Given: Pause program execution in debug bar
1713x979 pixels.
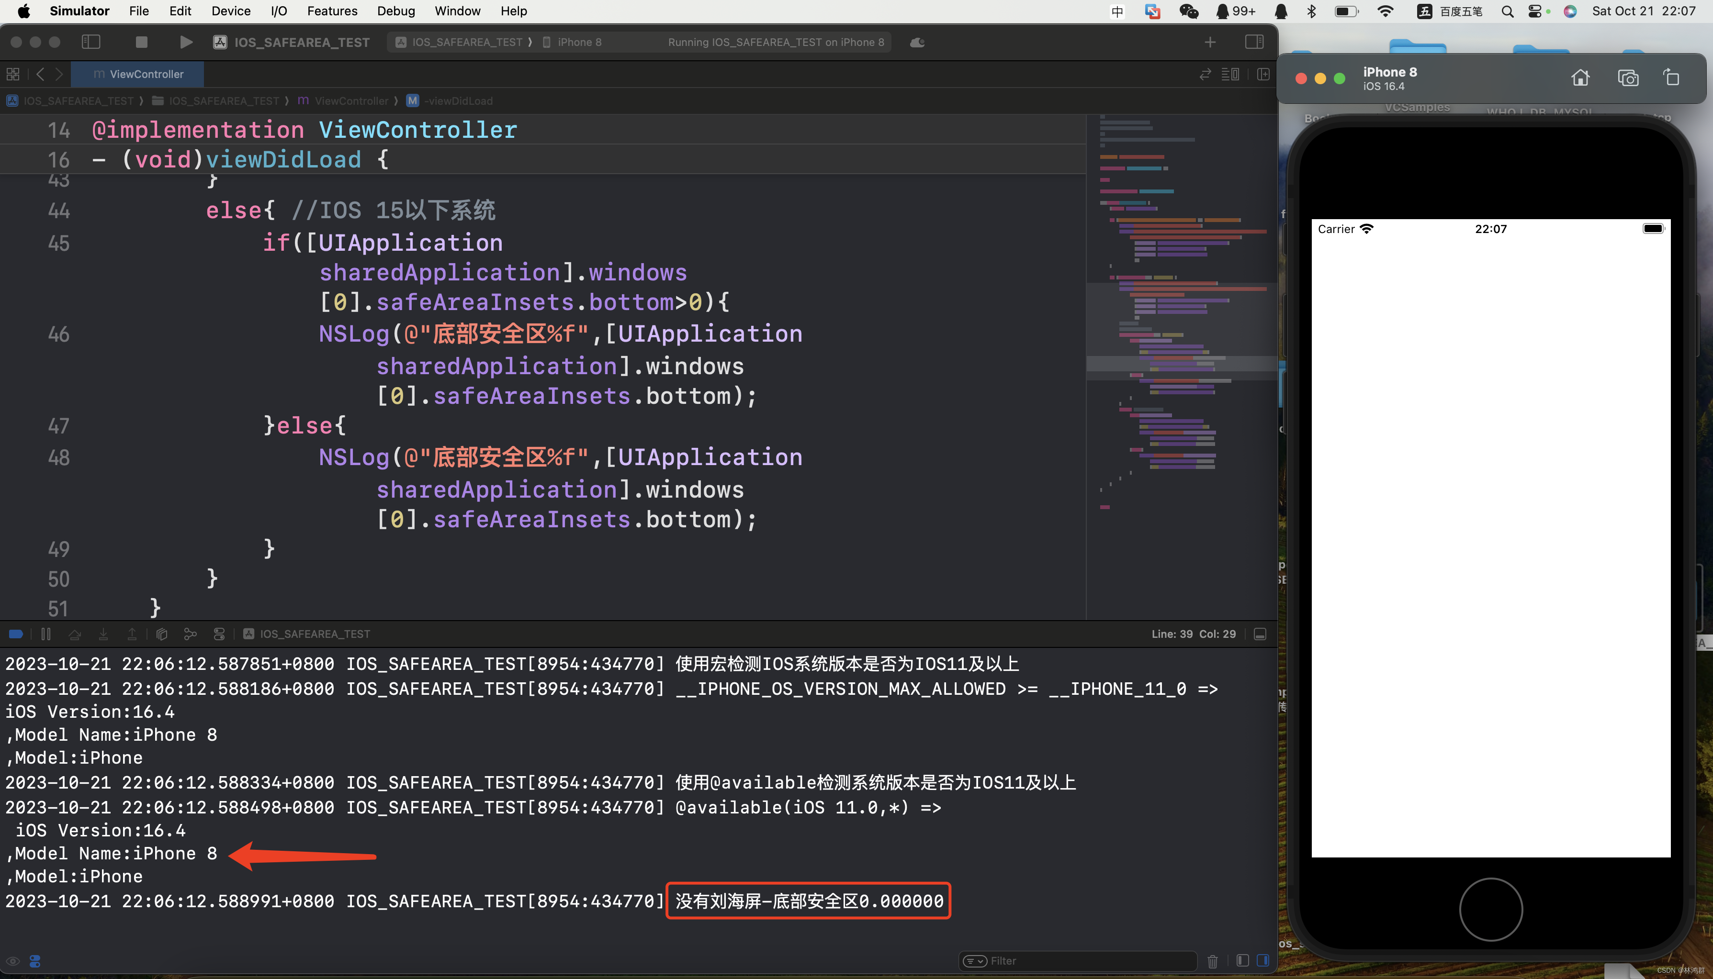Looking at the screenshot, I should point(46,634).
